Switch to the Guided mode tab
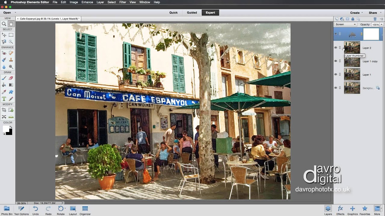 pos(192,13)
